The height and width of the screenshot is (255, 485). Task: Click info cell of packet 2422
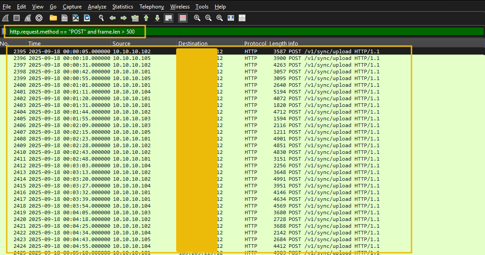click(x=334, y=233)
